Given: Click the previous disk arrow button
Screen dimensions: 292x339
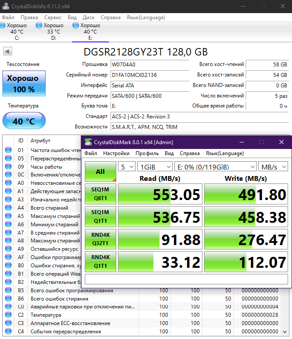Looking at the screenshot, I should (x=7, y=52).
